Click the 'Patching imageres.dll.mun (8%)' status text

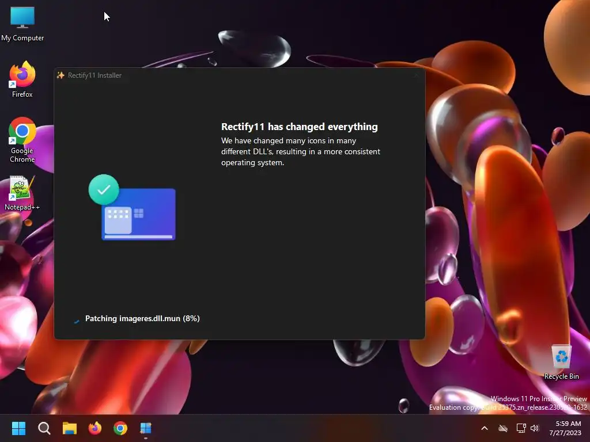[142, 318]
